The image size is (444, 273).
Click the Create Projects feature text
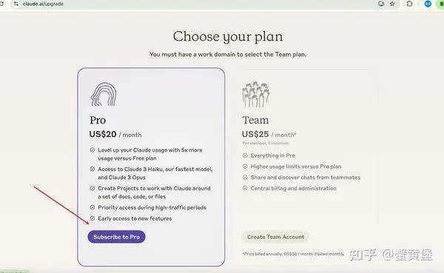pyautogui.click(x=154, y=192)
